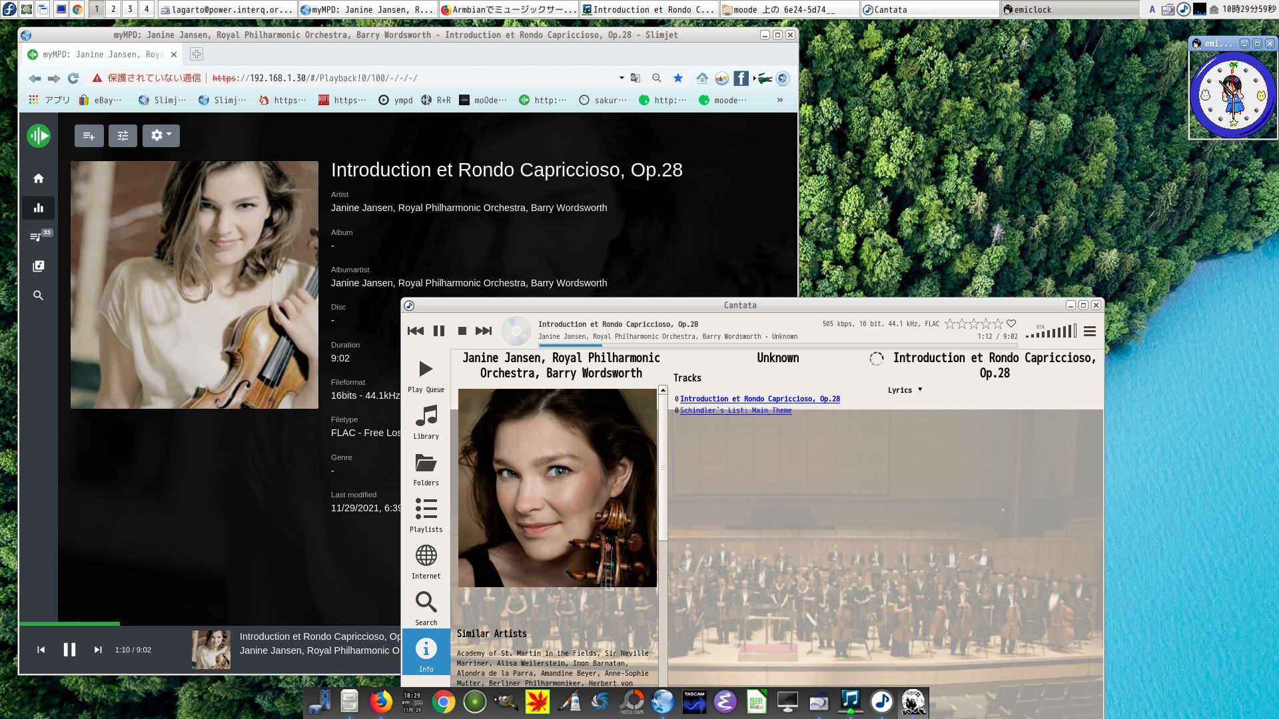Toggle heart favorite in Cantata
Screen dimensions: 1279x719
(1011, 324)
